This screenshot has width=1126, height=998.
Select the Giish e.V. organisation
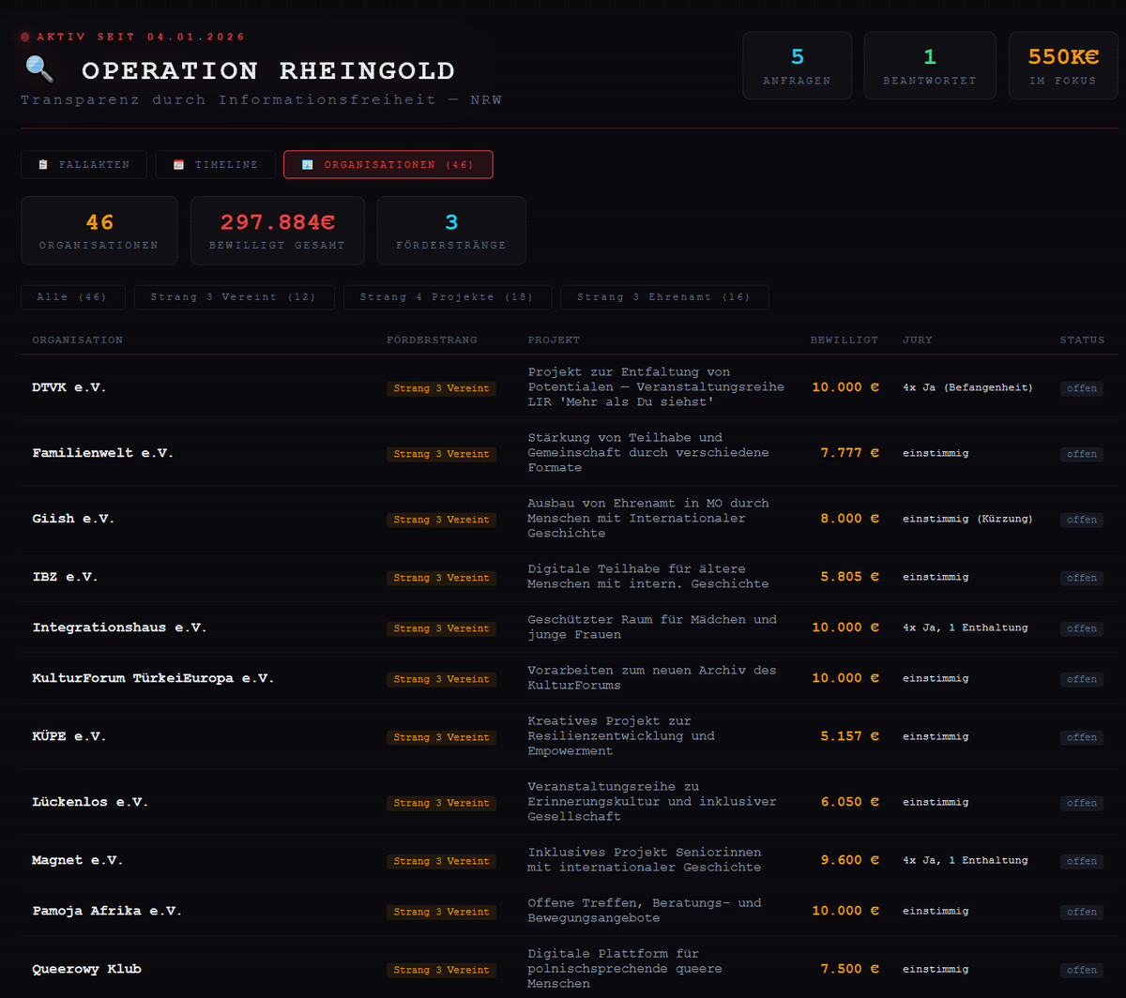click(x=73, y=519)
